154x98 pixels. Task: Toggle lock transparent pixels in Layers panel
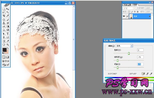pyautogui.click(x=129, y=11)
